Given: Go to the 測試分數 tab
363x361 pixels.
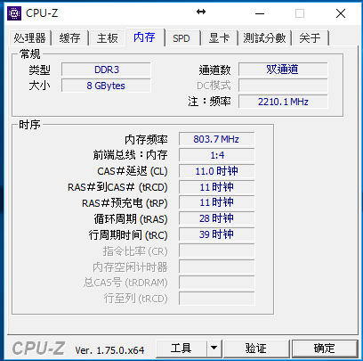Looking at the screenshot, I should click(265, 38).
